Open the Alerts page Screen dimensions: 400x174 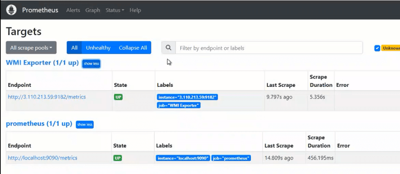click(73, 10)
